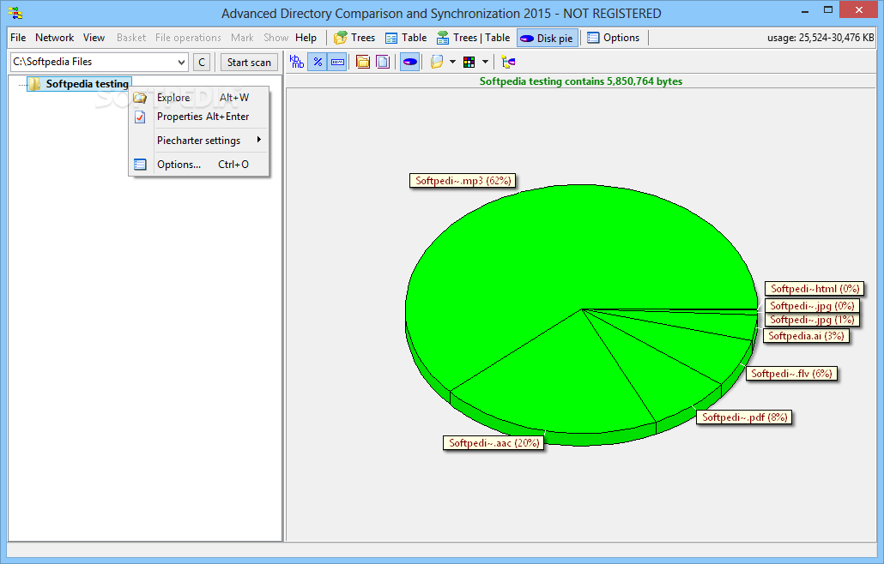Click the Start scan button

pos(249,62)
